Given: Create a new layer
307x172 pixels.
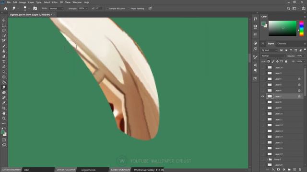Looking at the screenshot, I should click(295, 170).
